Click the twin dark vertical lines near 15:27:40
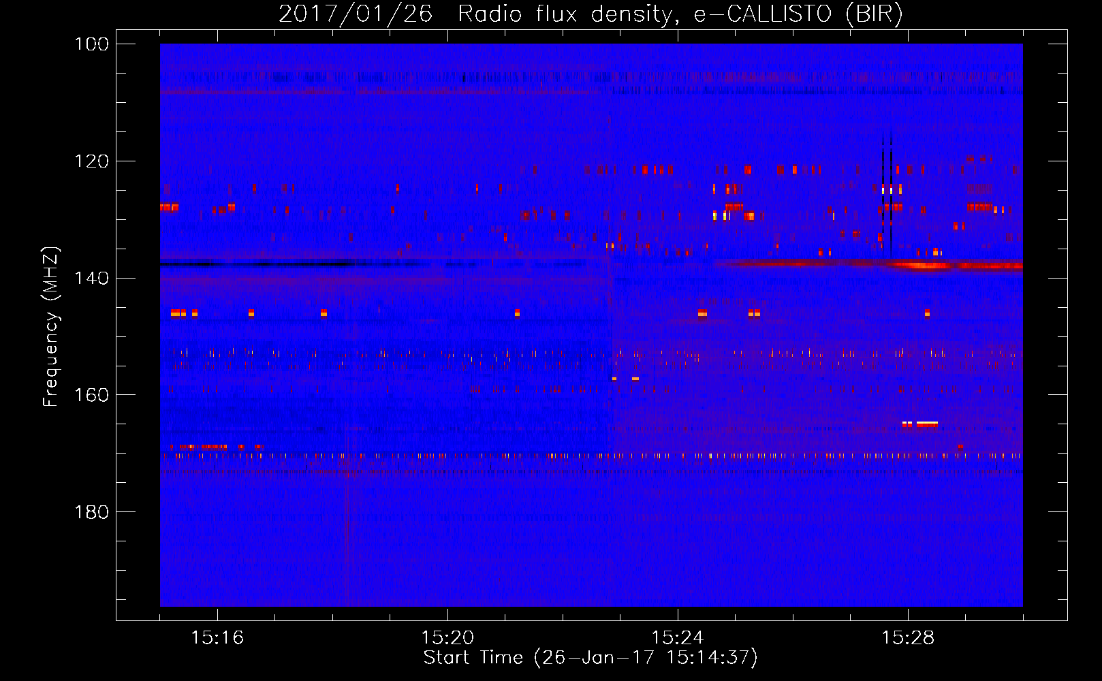Image resolution: width=1102 pixels, height=681 pixels. coord(887,194)
